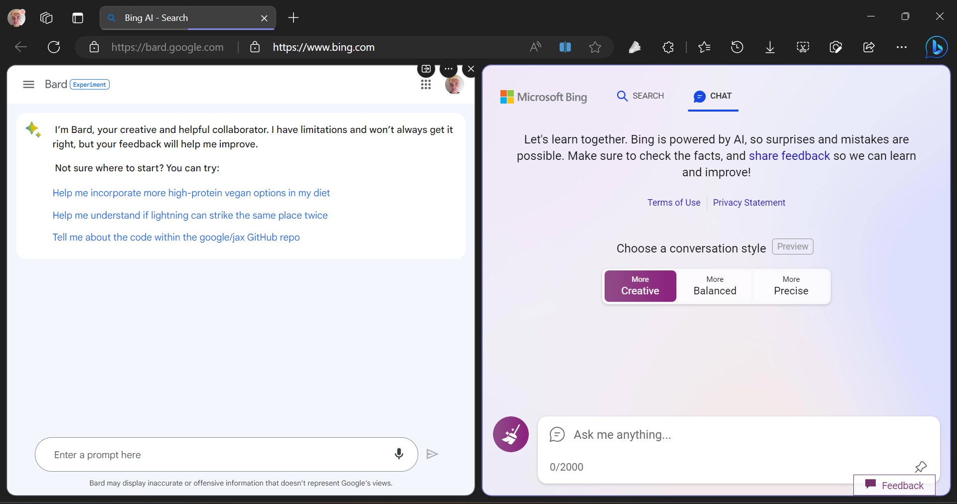Go back with the back arrow
The height and width of the screenshot is (504, 957).
21,47
